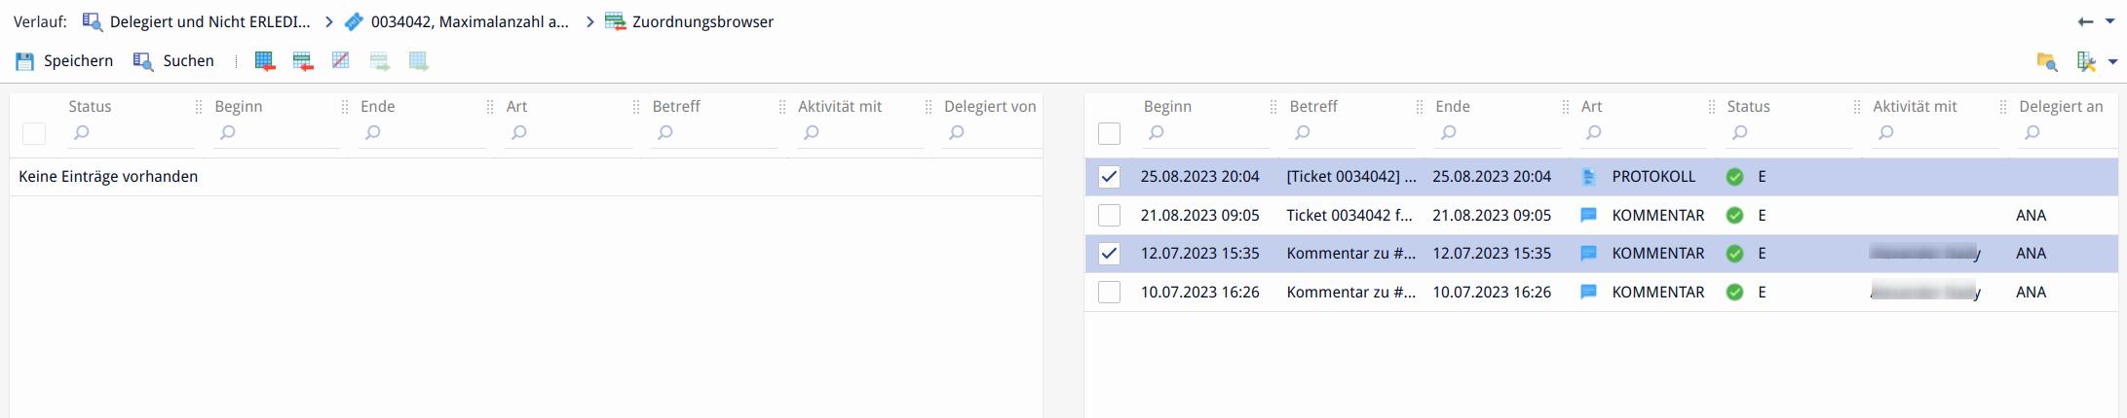The image size is (2127, 418).
Task: Click the blue grid with red arrow icon
Action: point(265,61)
